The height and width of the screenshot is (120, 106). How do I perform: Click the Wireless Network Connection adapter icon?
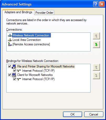(x=10, y=35)
